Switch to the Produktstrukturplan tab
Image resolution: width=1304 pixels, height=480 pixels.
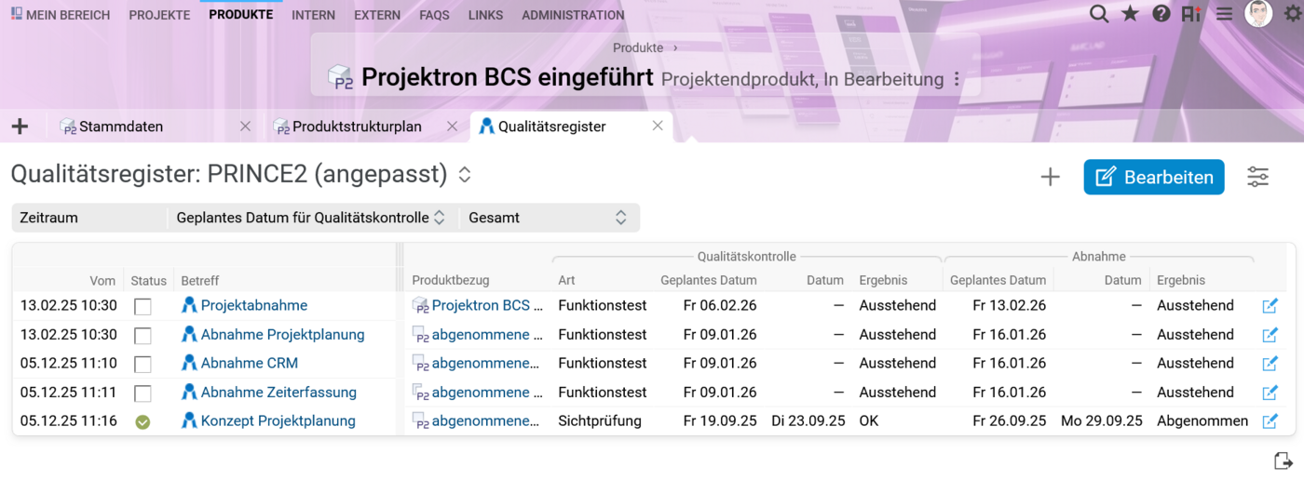357,127
